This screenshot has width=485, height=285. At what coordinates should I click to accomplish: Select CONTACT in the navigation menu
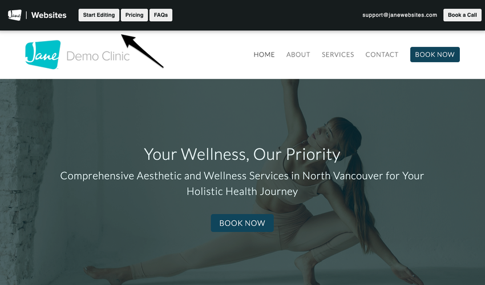point(382,54)
